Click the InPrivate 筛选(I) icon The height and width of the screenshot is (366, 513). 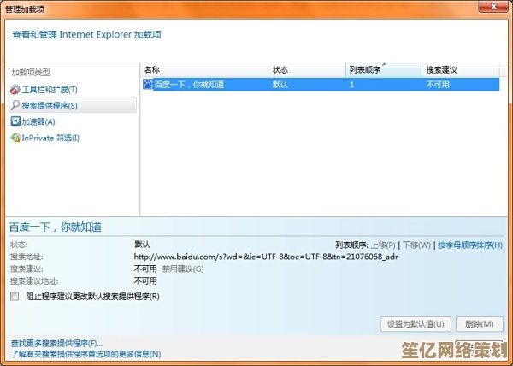click(15, 138)
